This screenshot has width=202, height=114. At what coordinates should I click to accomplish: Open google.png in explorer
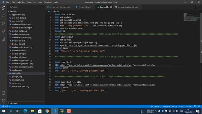coord(17,77)
